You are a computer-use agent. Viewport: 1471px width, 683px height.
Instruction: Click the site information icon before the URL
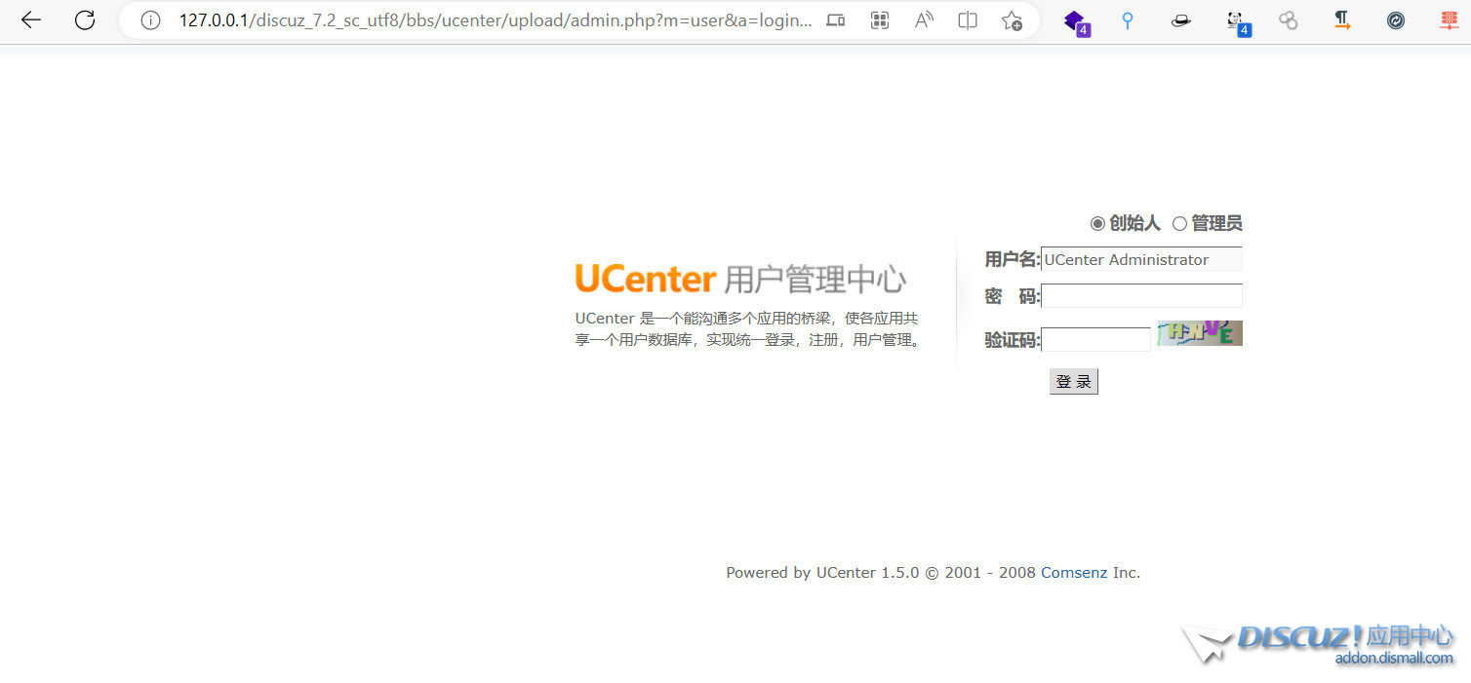(x=148, y=19)
